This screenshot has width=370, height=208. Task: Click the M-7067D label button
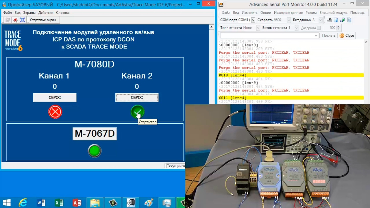pyautogui.click(x=95, y=133)
